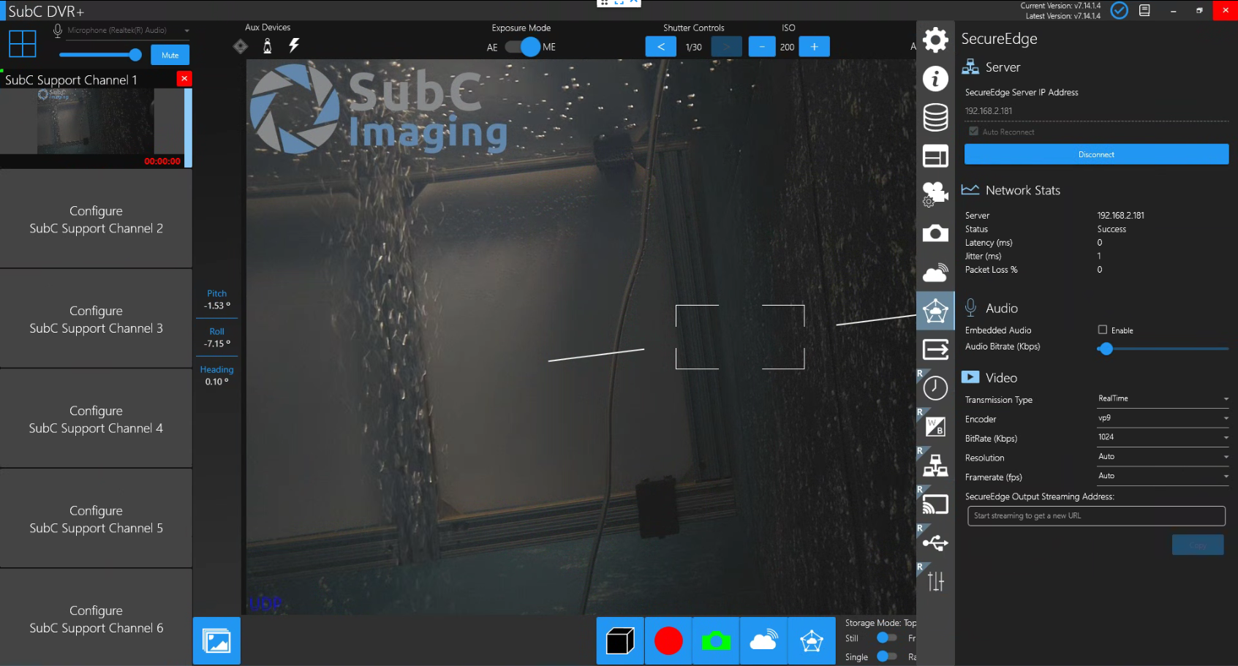Toggle the Single storage mode switch
The height and width of the screenshot is (666, 1238).
coord(886,656)
